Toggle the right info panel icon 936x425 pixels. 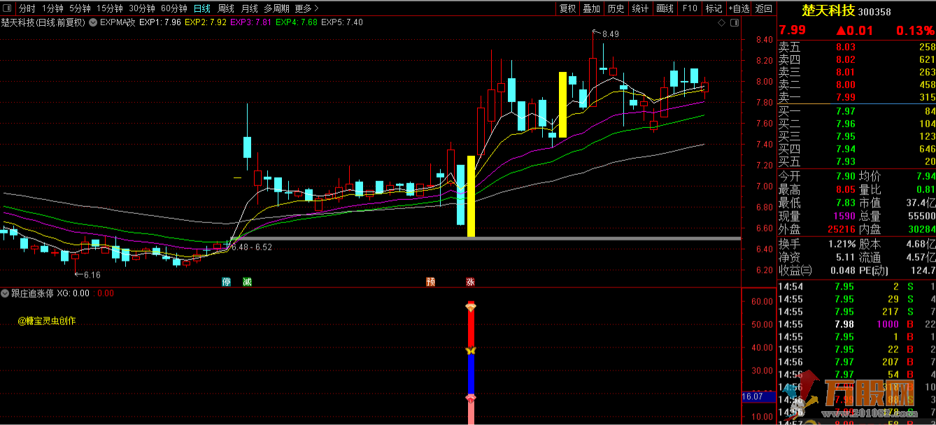pyautogui.click(x=735, y=22)
